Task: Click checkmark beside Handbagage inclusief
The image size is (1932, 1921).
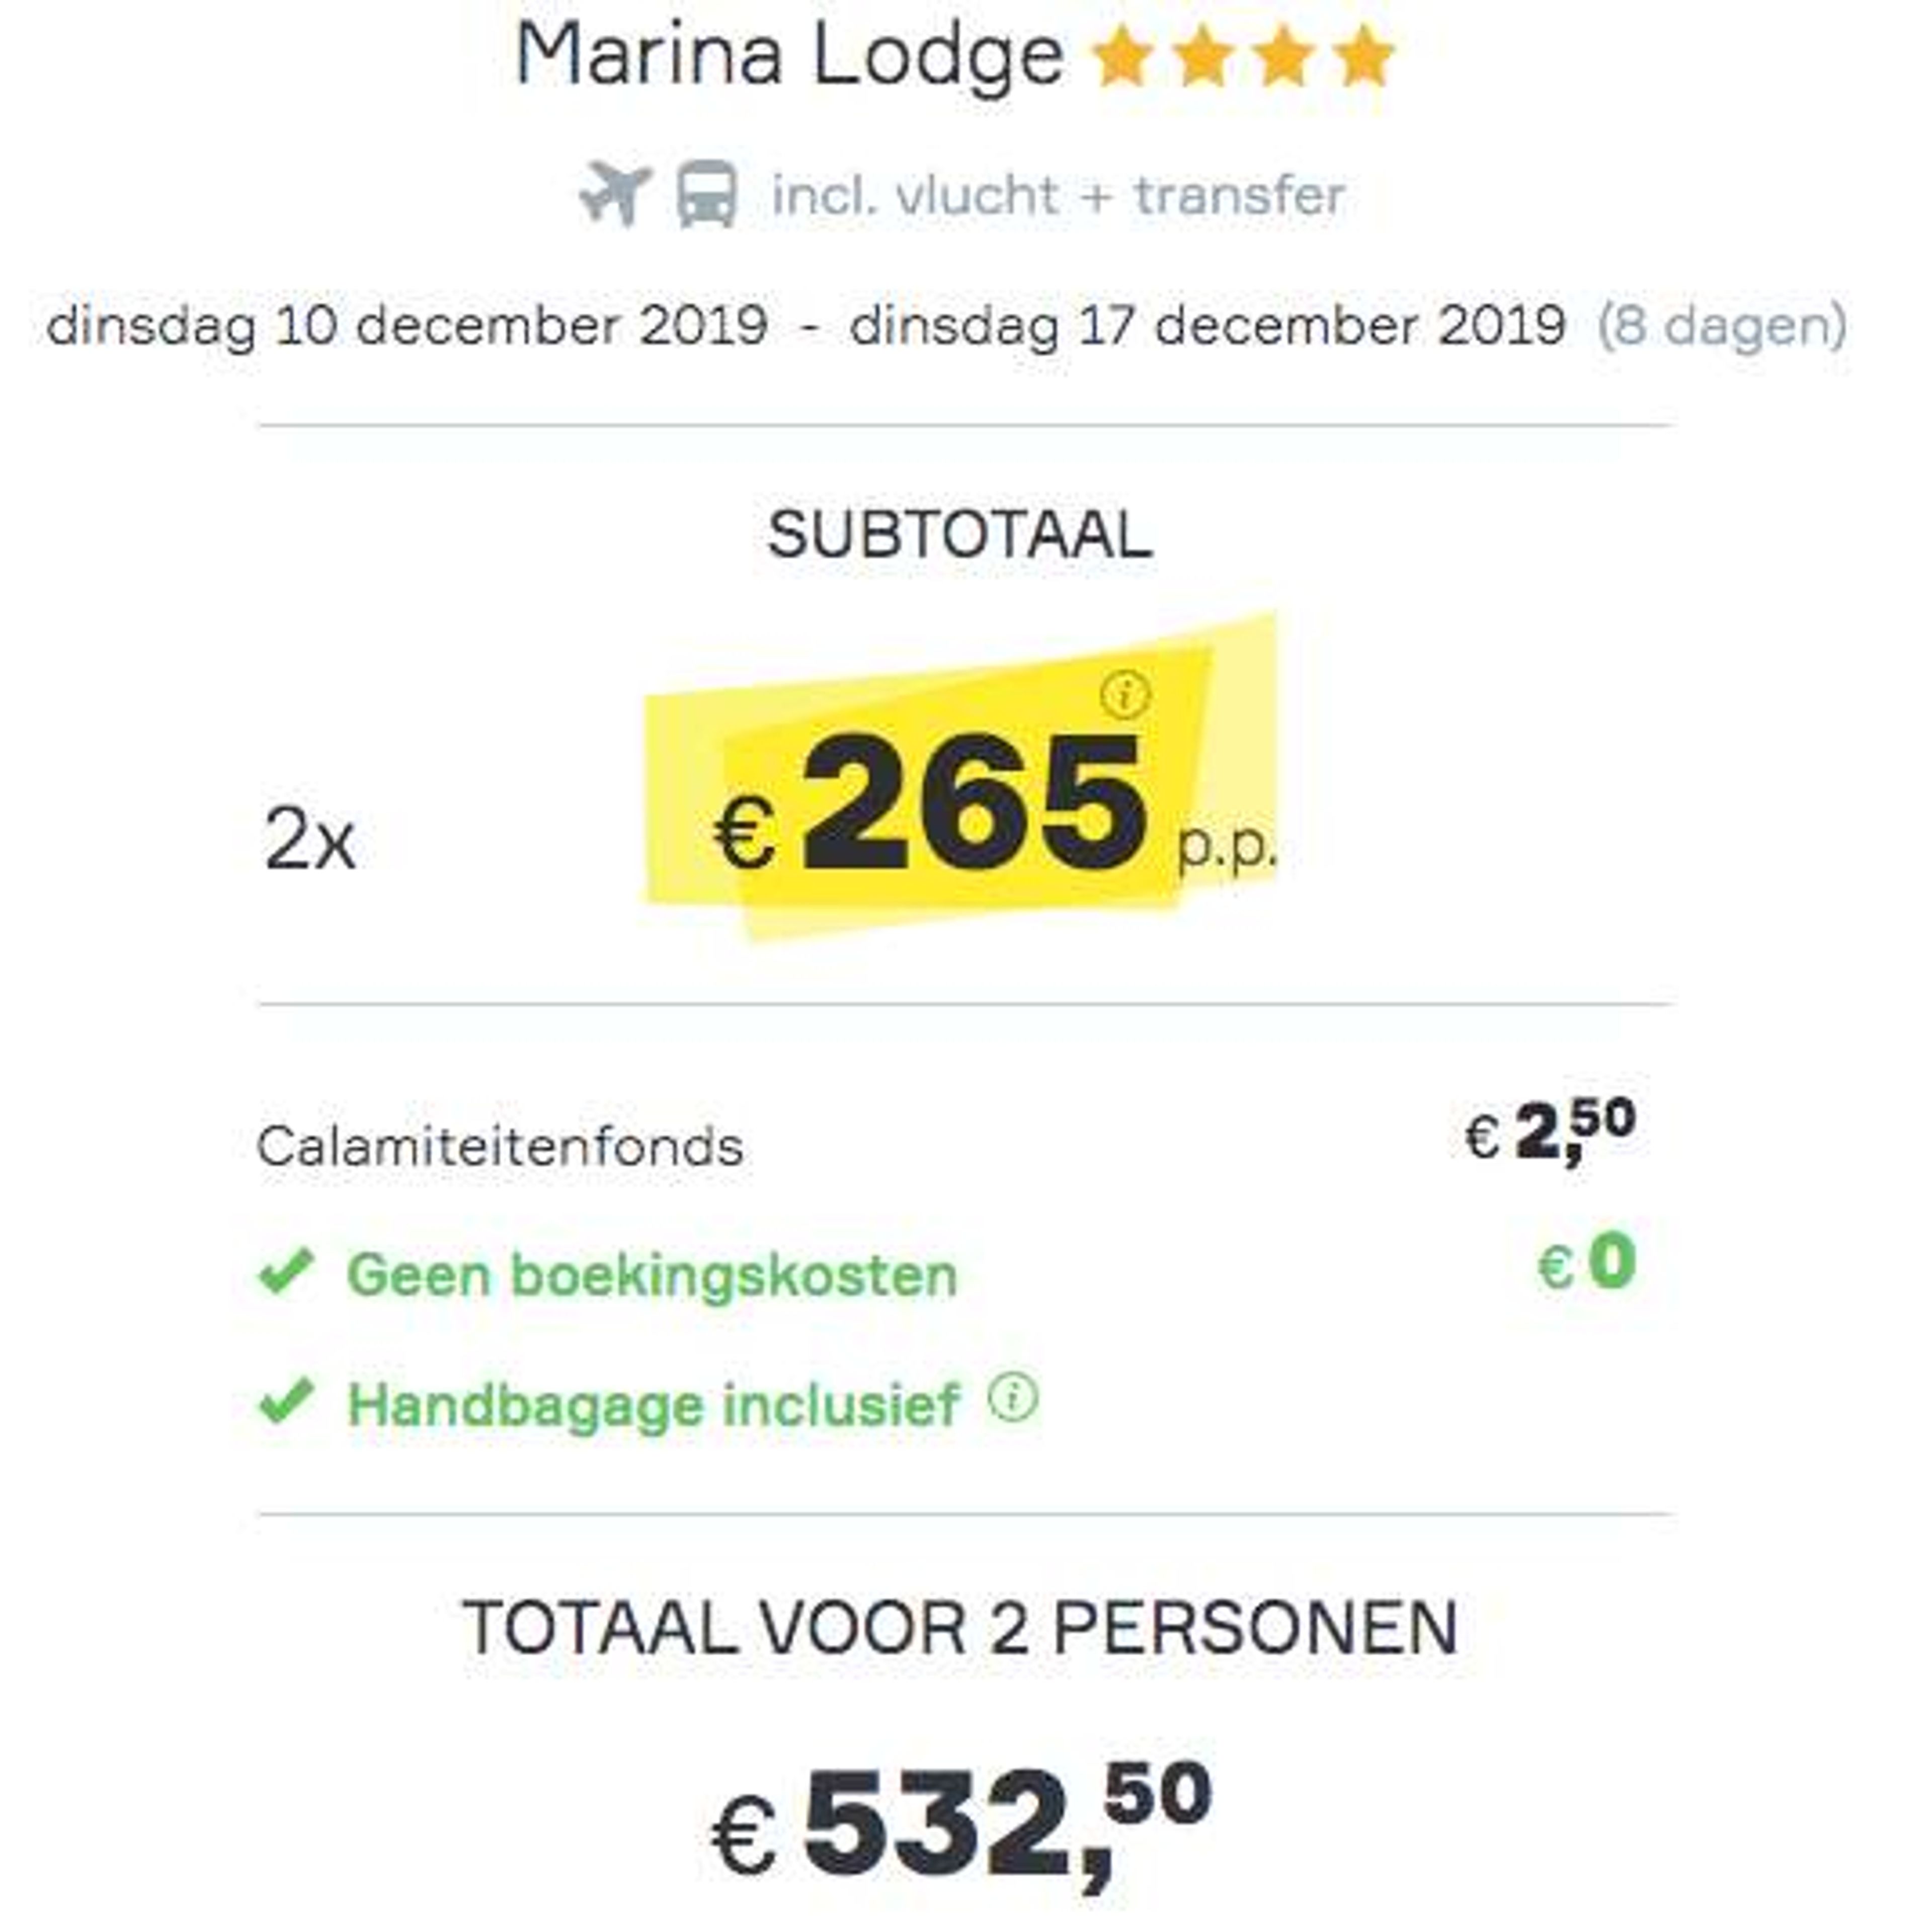Action: click(x=287, y=1401)
